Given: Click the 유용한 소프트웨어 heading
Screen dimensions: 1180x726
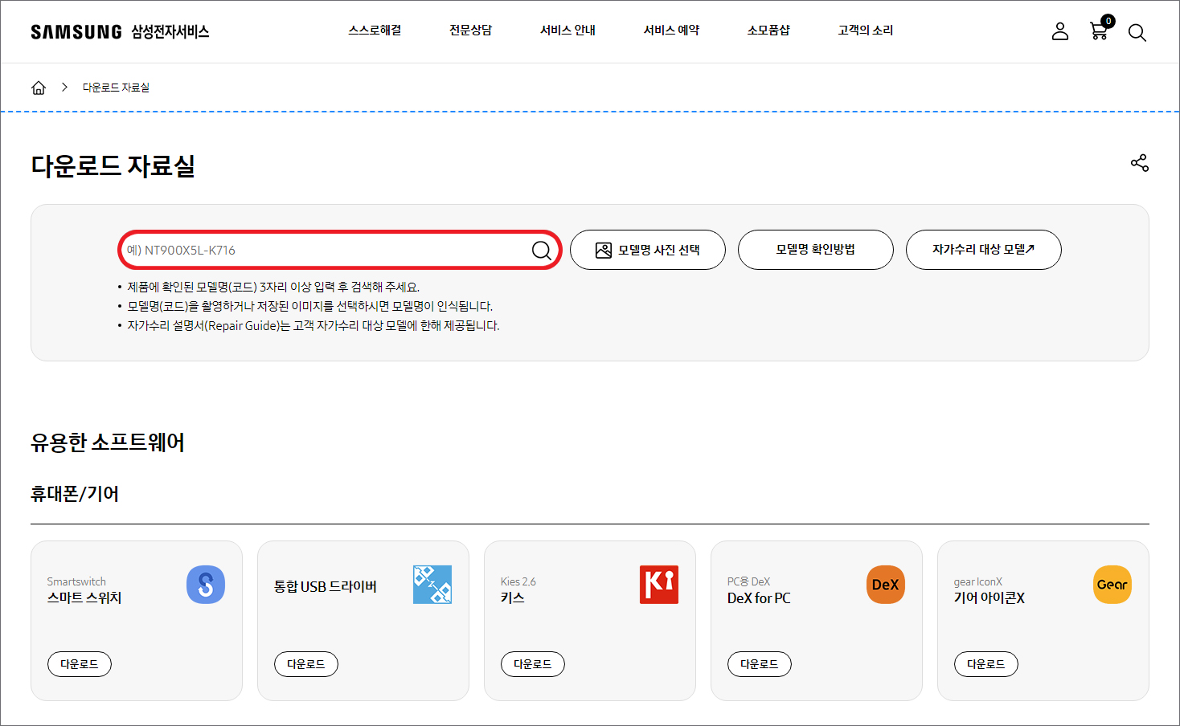Looking at the screenshot, I should pos(108,443).
